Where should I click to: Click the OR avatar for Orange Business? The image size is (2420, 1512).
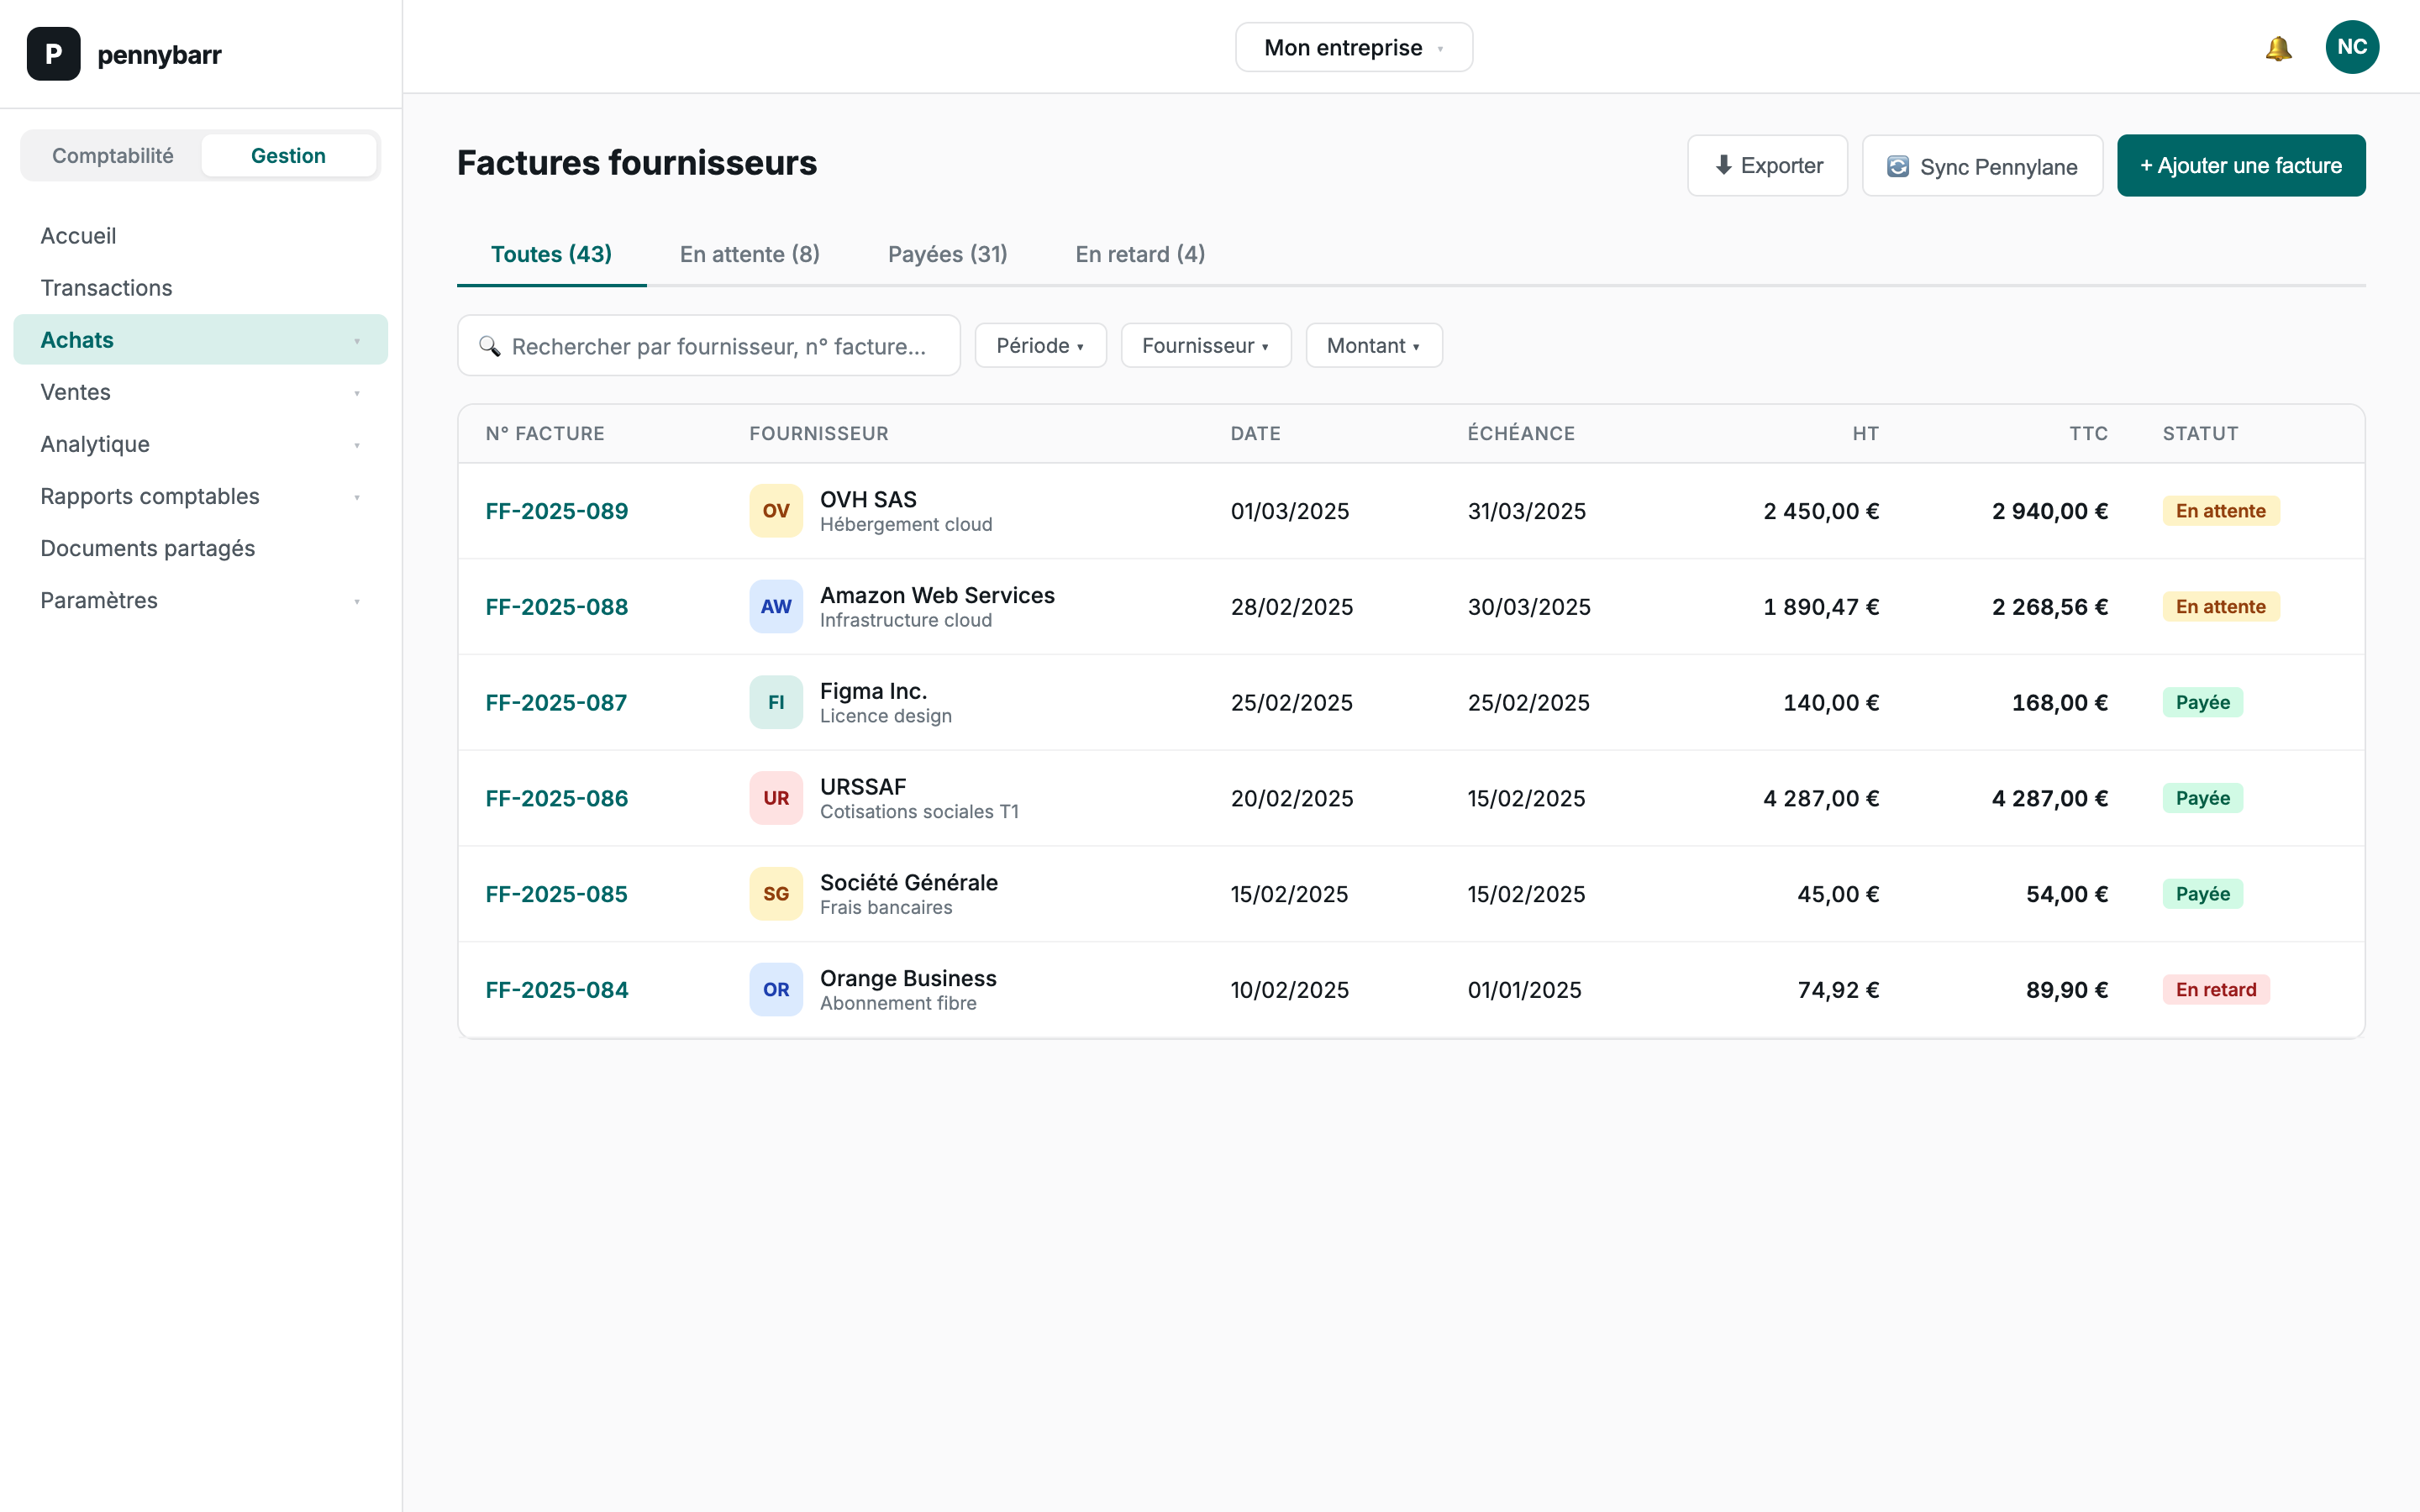click(x=776, y=990)
